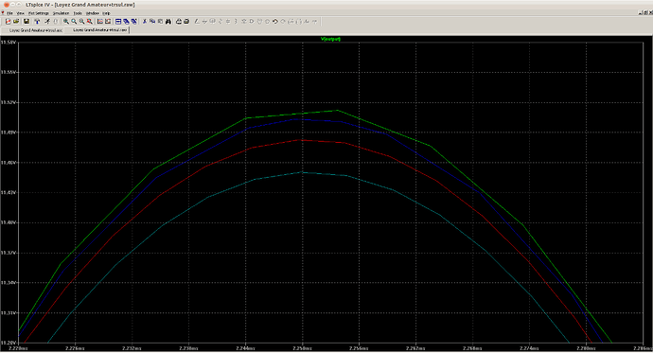Click the Zoom In magnifier icon
Viewport: 653px width, 353px height.
pos(66,21)
